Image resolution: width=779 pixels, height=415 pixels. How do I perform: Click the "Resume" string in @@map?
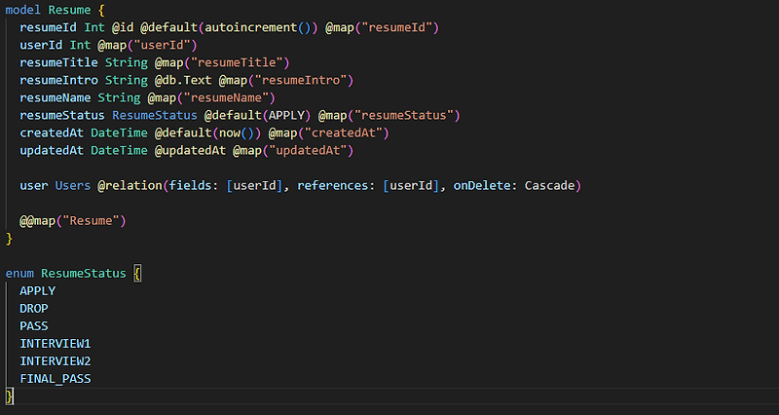click(91, 221)
